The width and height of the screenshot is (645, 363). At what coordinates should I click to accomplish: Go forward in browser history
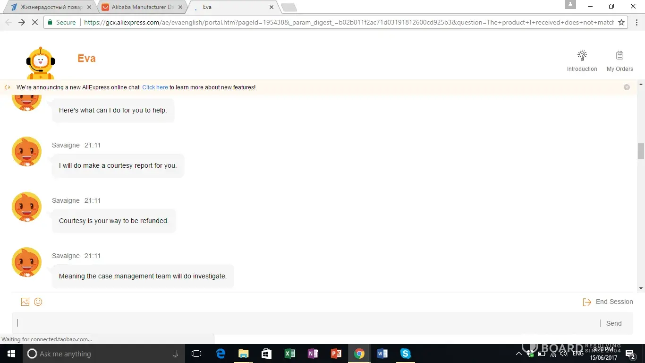click(x=21, y=22)
